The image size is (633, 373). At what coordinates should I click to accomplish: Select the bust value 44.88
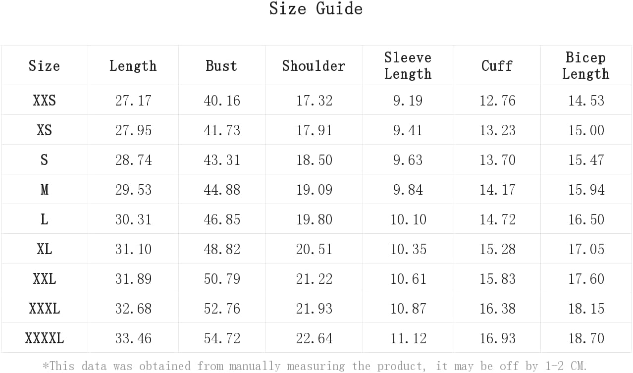click(222, 190)
